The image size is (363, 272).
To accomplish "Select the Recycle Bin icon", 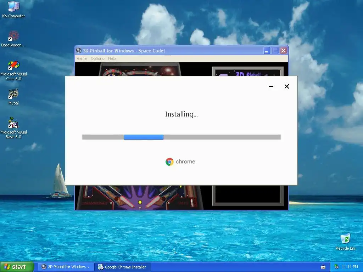I will pyautogui.click(x=345, y=242).
